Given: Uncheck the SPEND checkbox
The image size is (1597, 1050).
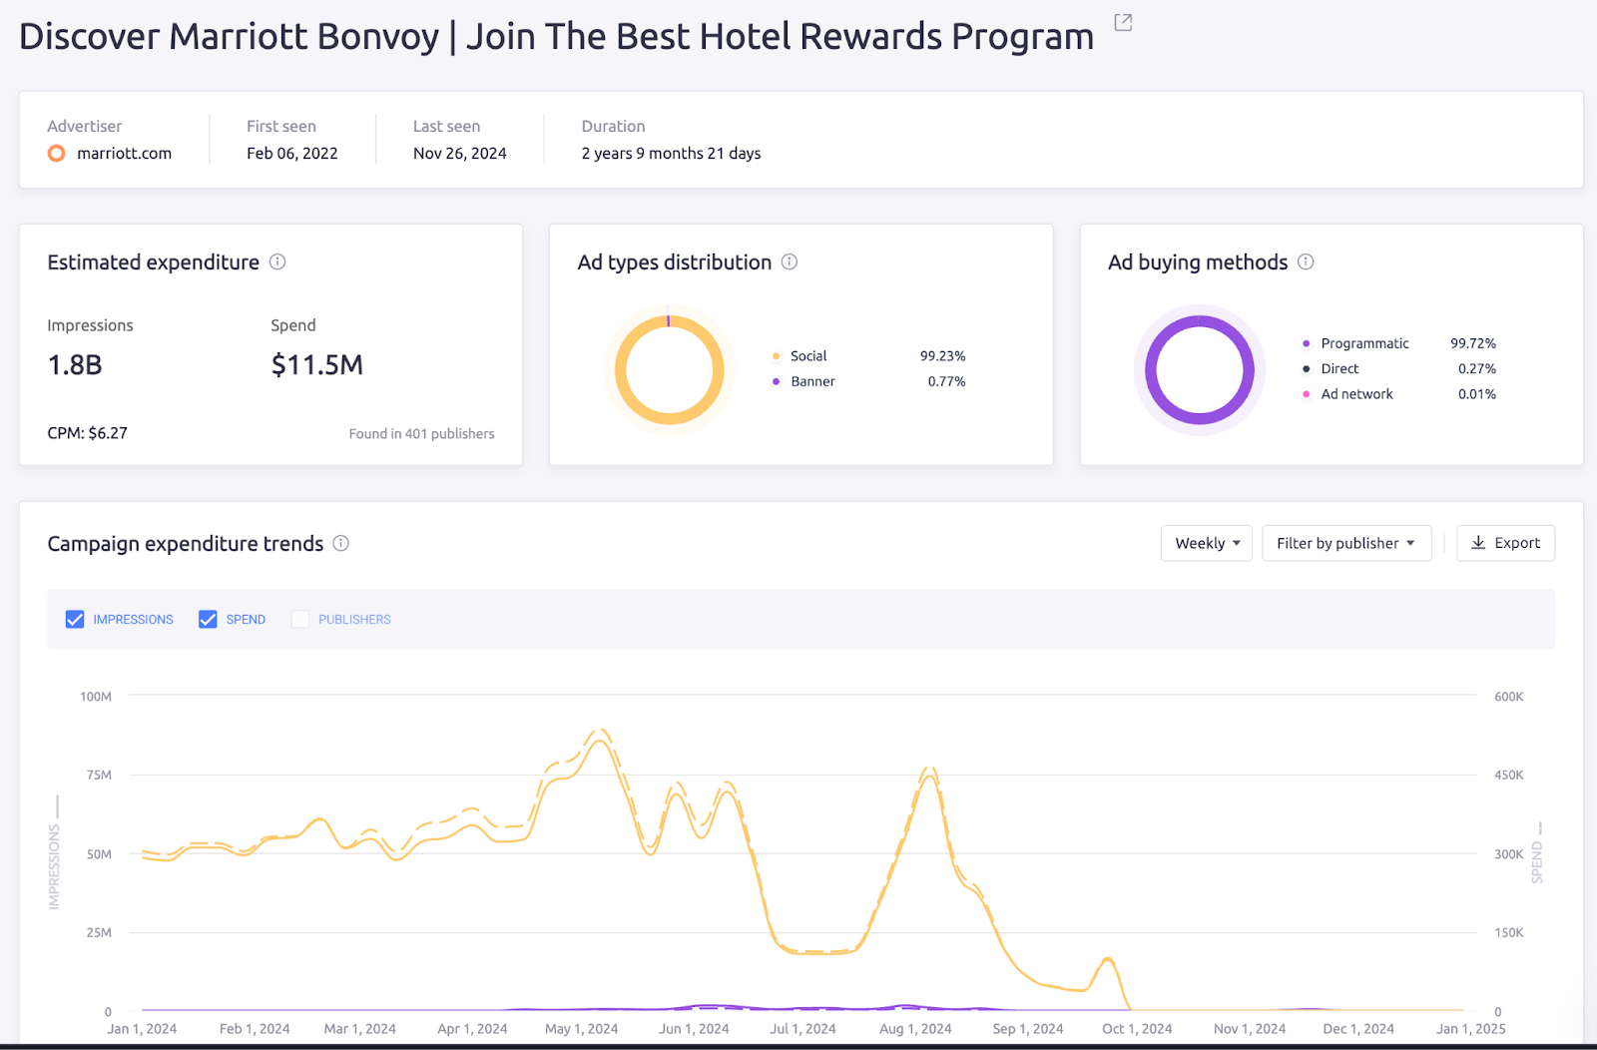Looking at the screenshot, I should tap(208, 619).
